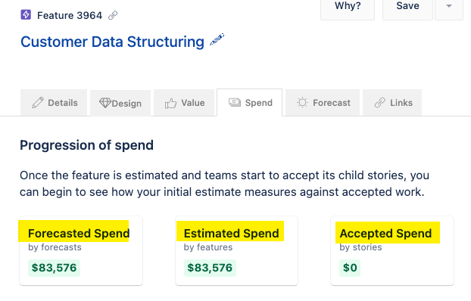Switch to the Details tab
The height and width of the screenshot is (301, 471).
(x=54, y=103)
